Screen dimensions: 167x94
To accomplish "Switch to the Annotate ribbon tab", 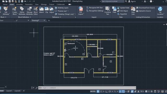I will (19, 4).
